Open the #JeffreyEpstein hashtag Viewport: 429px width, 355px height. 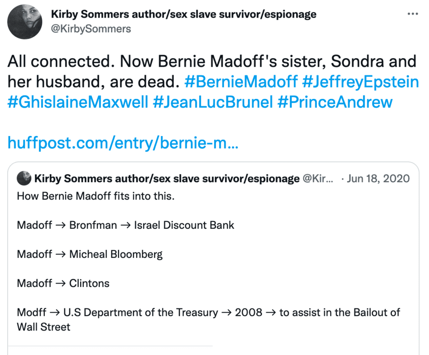(361, 82)
